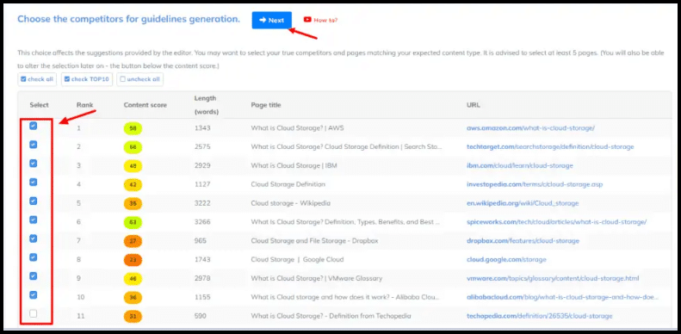The width and height of the screenshot is (681, 334).
Task: Click the Length (words) column header
Action: (207, 105)
